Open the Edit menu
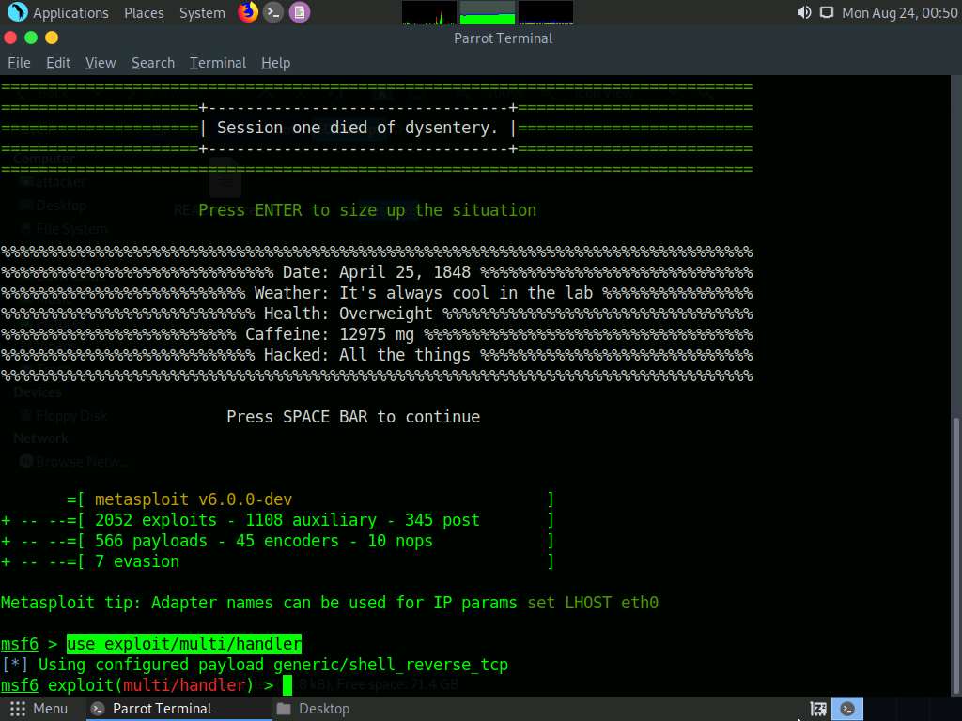Image resolution: width=962 pixels, height=721 pixels. [x=58, y=63]
